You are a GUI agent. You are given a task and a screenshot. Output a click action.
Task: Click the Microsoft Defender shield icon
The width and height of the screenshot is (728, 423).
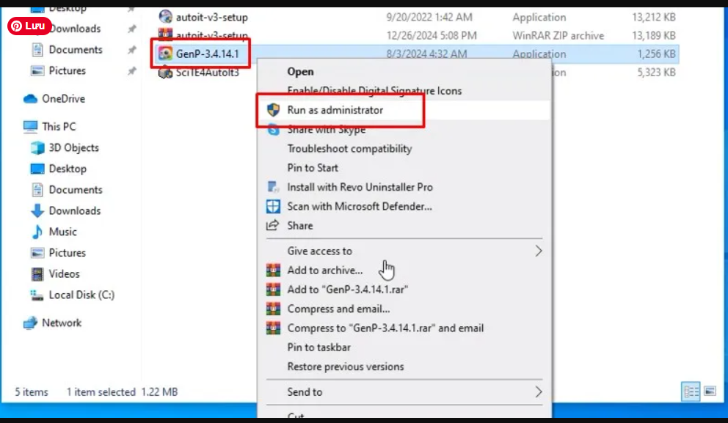click(x=274, y=207)
